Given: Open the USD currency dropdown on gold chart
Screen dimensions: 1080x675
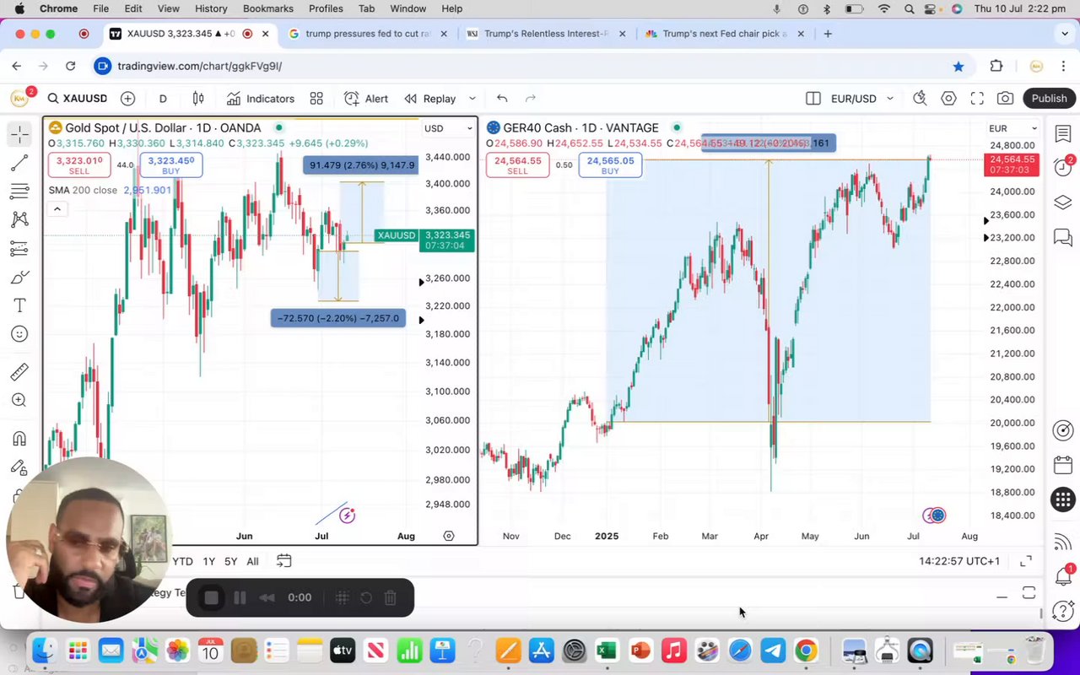Looking at the screenshot, I should click(x=447, y=128).
